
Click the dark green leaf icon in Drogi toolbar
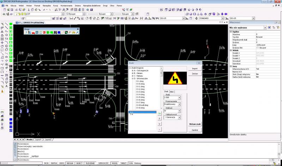tap(66, 32)
